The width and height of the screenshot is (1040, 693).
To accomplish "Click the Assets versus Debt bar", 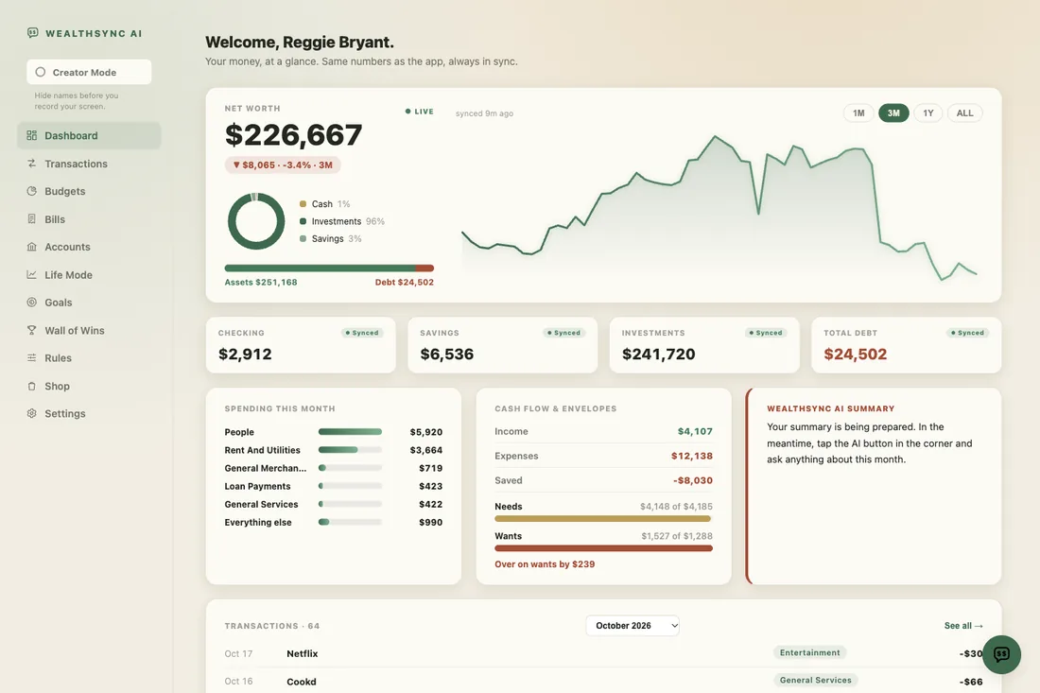I will (x=329, y=268).
